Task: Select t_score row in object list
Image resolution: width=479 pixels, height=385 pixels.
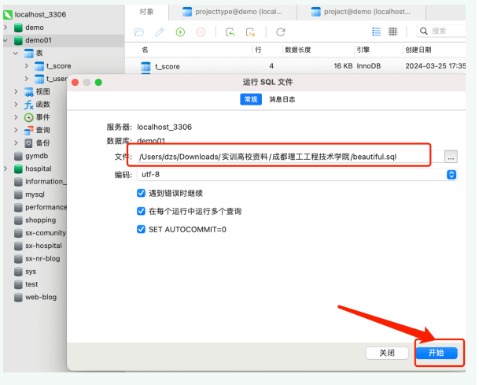Action: 295,66
